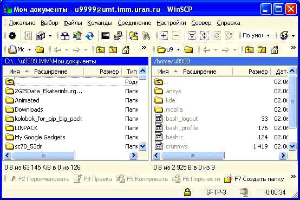The height and width of the screenshot is (200, 300).
Task: Go to home directory in remote panel toolbar
Action: coord(274,50)
